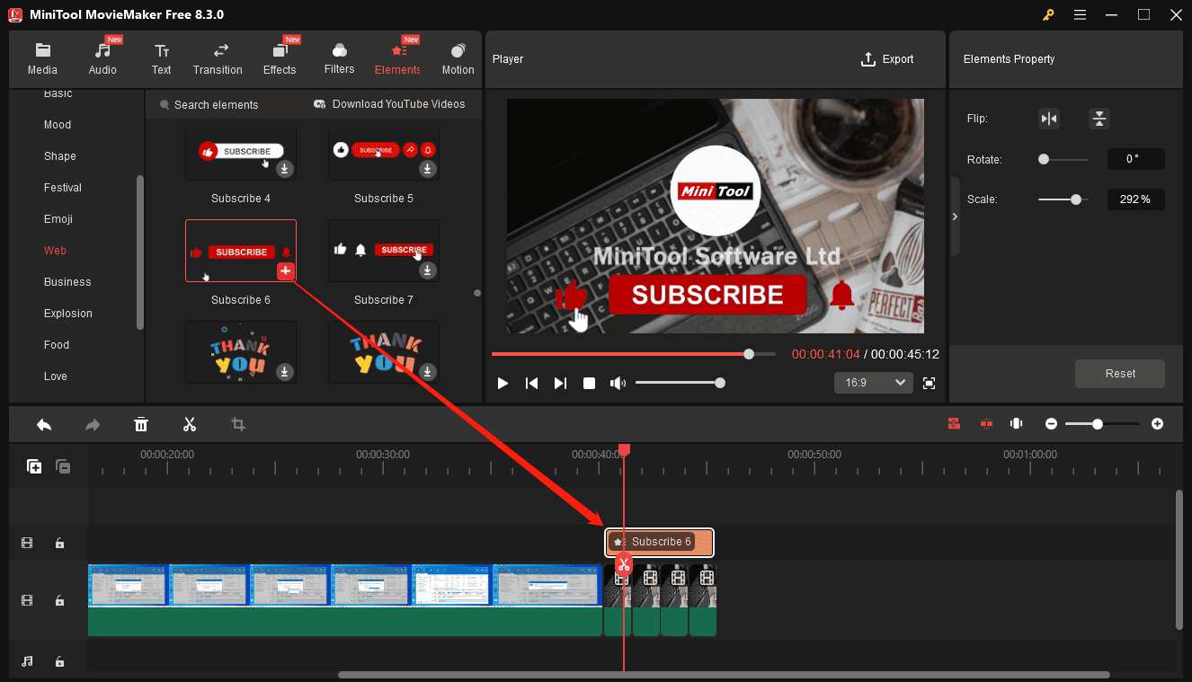1192x682 pixels.
Task: Redo the last action
Action: click(x=93, y=424)
